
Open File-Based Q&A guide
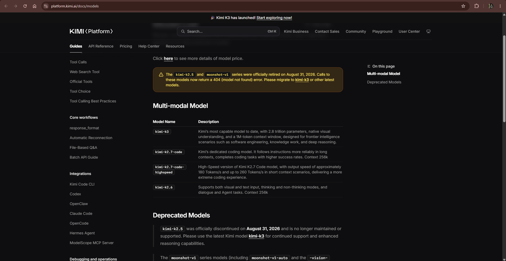click(x=83, y=148)
